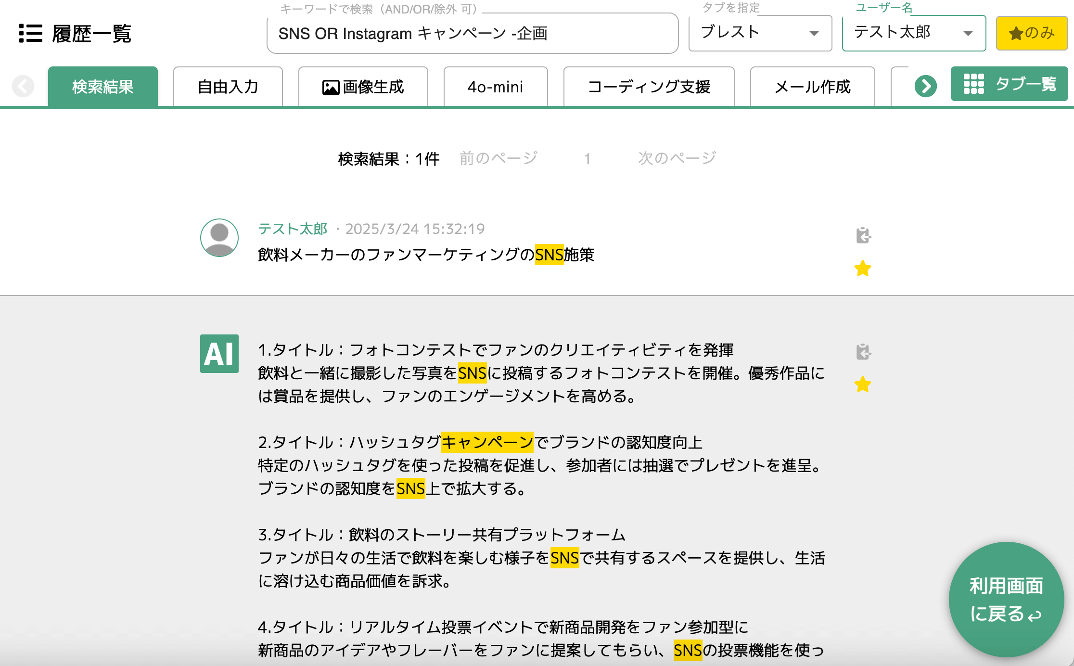The image size is (1074, 666).
Task: Toggle the ★のみ favorites filter
Action: pos(1032,33)
